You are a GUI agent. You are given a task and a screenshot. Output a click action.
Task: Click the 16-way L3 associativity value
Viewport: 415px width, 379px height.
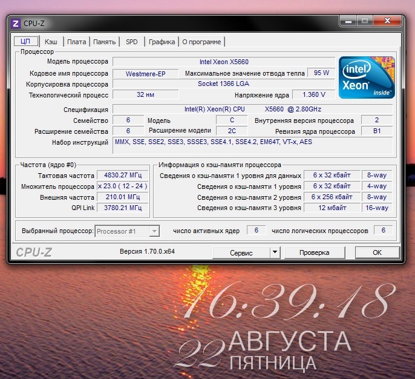(377, 208)
